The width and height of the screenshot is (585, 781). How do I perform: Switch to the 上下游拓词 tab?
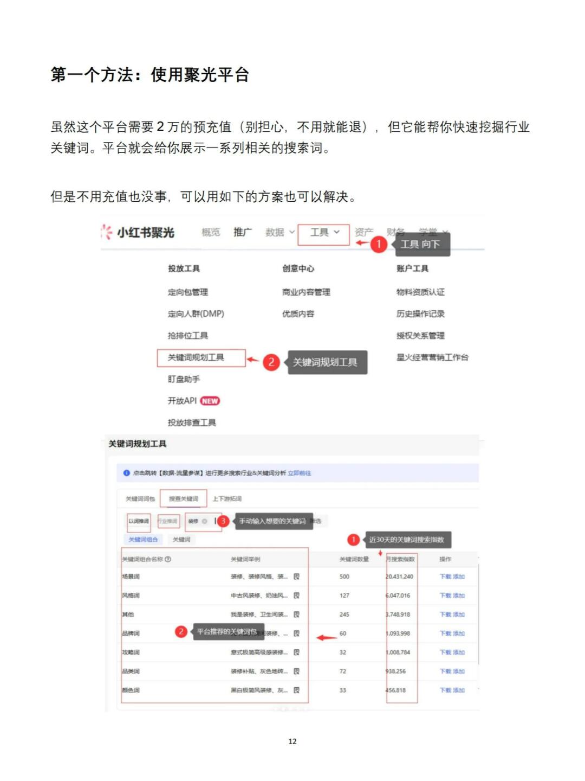pos(227,498)
